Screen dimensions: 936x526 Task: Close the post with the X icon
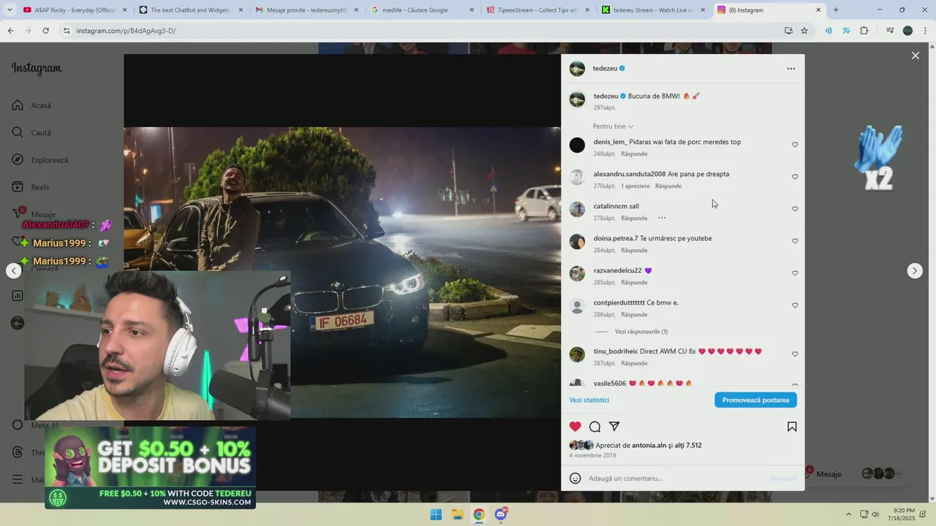[916, 56]
